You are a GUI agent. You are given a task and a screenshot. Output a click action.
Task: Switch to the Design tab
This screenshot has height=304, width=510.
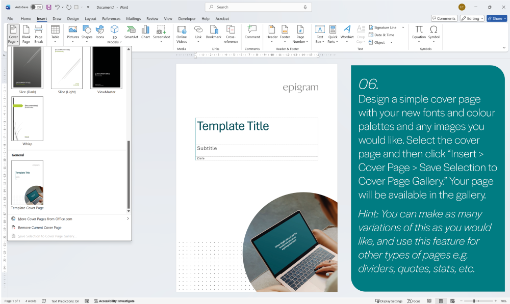(x=73, y=18)
